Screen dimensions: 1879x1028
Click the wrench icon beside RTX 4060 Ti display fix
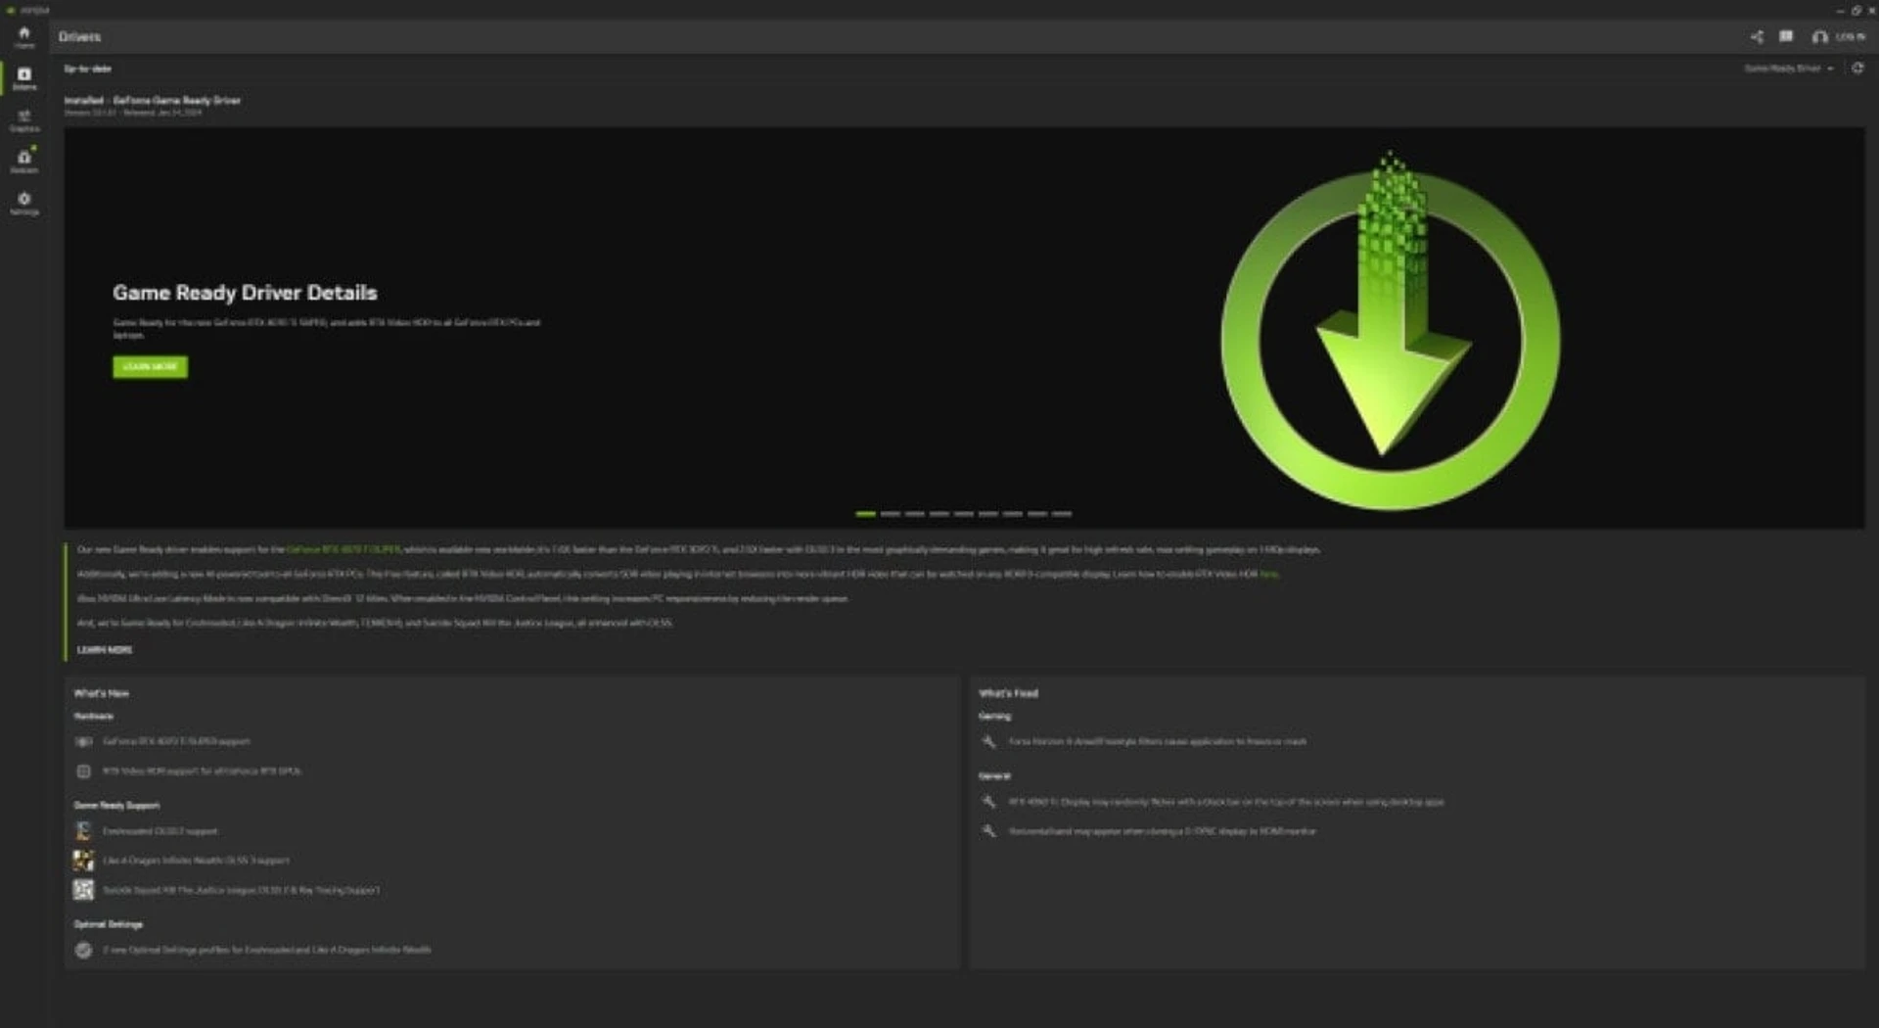click(988, 802)
